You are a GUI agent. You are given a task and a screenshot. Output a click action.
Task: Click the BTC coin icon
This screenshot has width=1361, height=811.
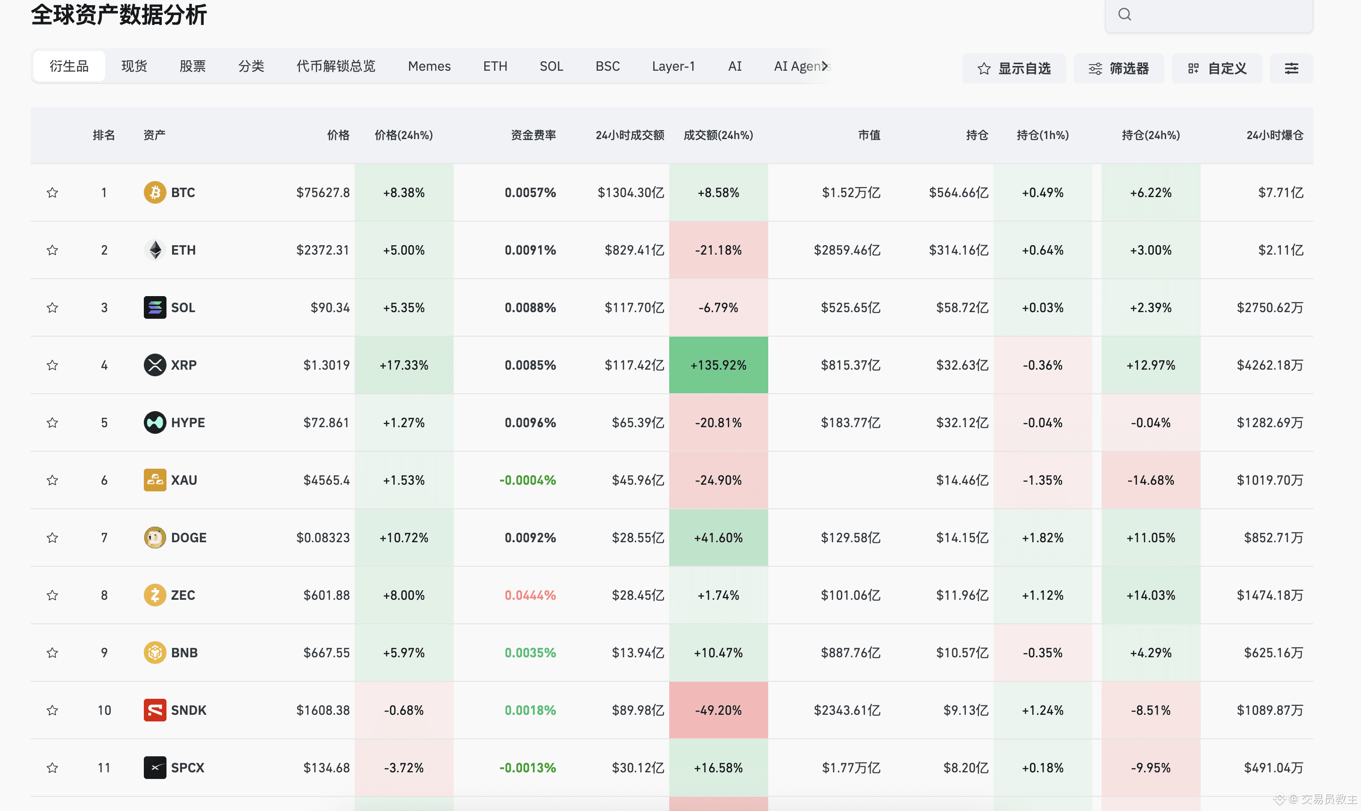[x=155, y=192]
